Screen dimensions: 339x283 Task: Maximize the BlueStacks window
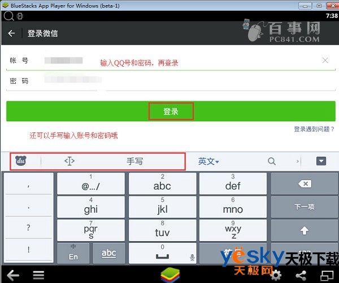pos(319,6)
